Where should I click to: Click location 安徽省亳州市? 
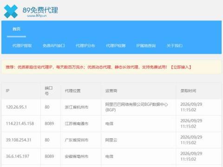click(x=77, y=156)
